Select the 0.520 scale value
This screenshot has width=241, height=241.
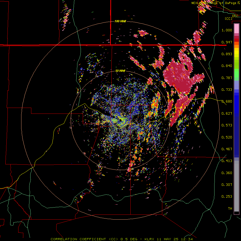[227, 137]
